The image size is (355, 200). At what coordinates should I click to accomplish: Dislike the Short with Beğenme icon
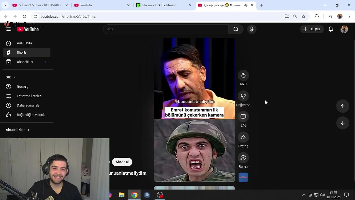tap(243, 96)
